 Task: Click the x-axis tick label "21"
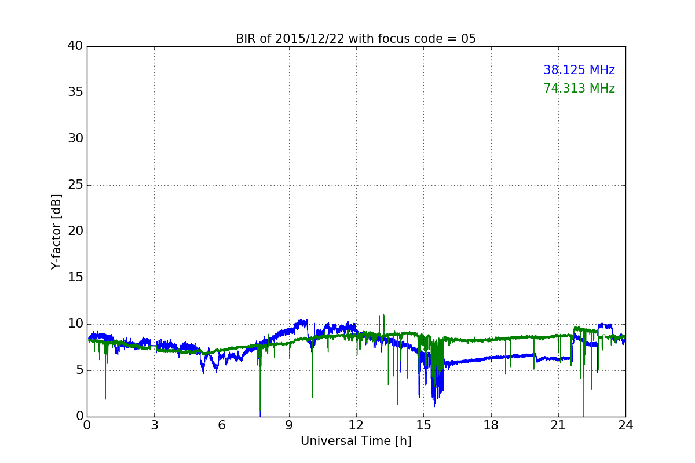[x=558, y=425]
